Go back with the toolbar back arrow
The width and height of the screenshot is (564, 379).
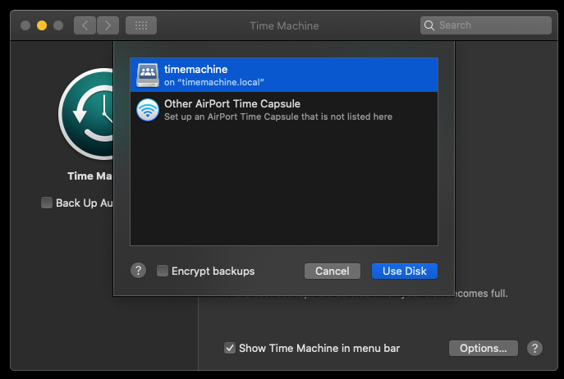point(85,25)
